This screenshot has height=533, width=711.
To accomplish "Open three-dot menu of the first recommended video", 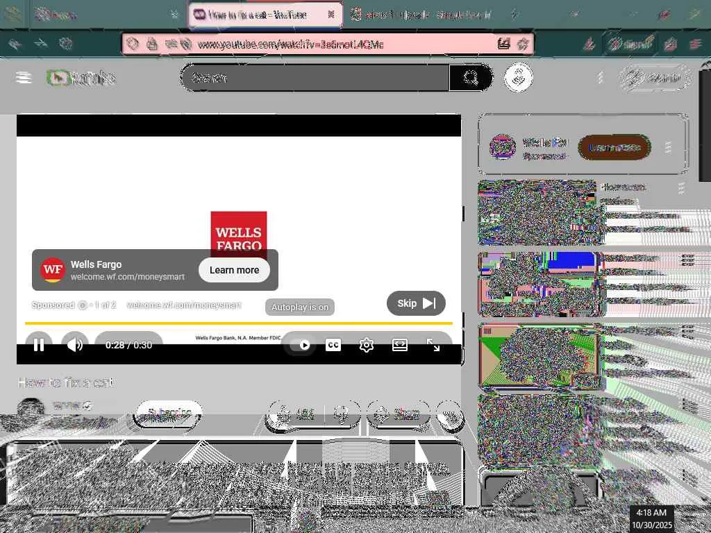I will (x=681, y=189).
